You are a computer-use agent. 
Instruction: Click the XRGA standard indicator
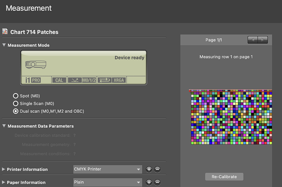point(119,80)
